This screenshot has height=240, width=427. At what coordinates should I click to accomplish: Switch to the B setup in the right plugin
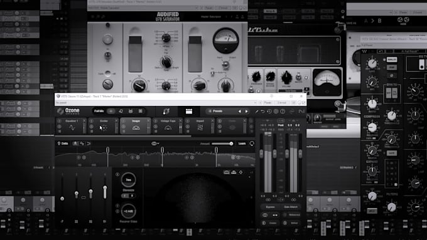tap(380, 21)
